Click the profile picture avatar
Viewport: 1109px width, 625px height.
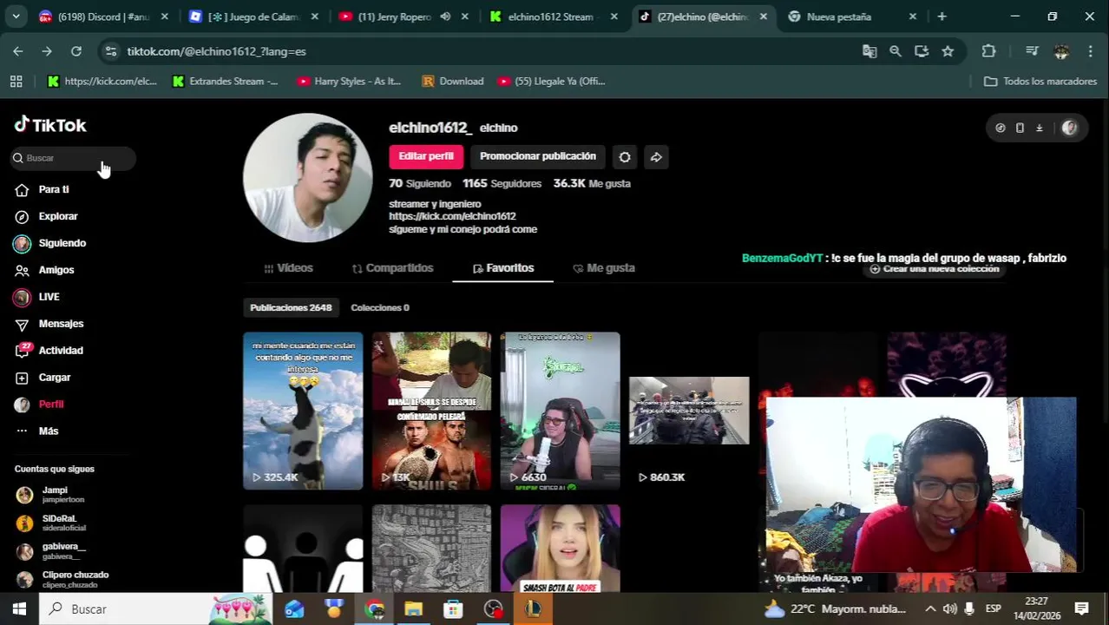pyautogui.click(x=307, y=178)
